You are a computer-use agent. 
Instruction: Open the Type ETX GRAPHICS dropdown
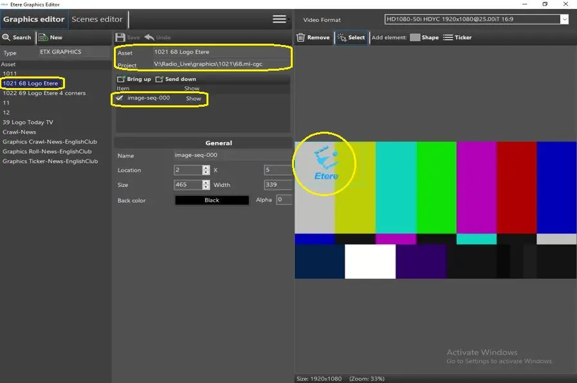click(74, 52)
